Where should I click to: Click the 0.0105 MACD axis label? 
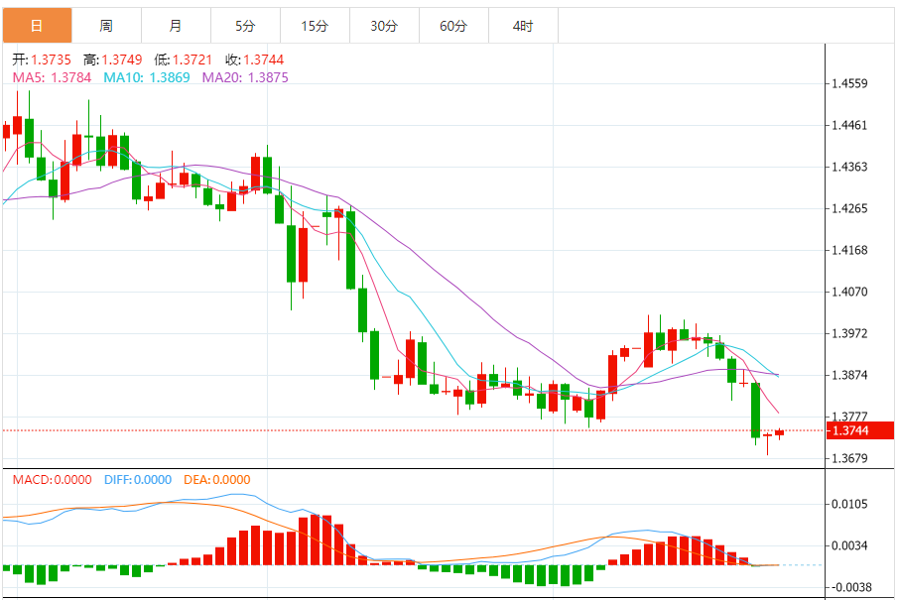[850, 505]
